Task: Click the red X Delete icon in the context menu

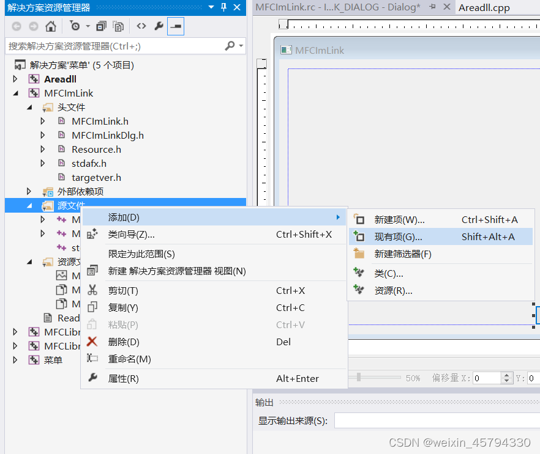Action: (x=92, y=342)
